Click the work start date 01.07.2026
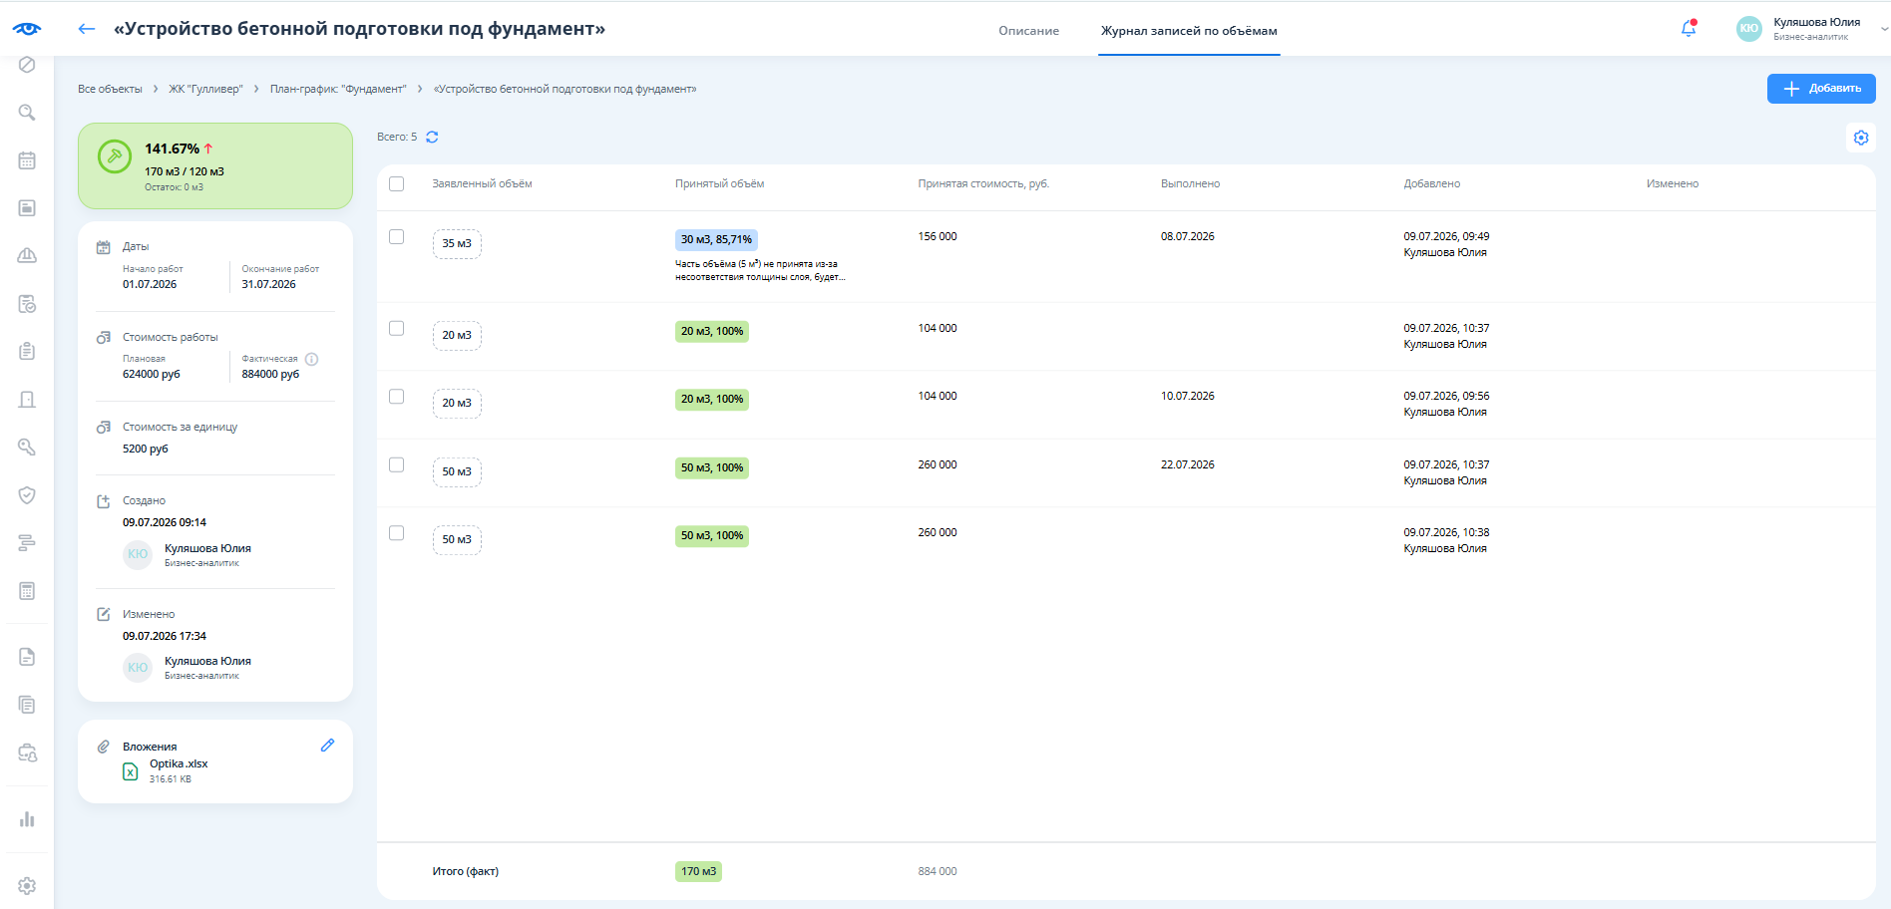 click(150, 284)
